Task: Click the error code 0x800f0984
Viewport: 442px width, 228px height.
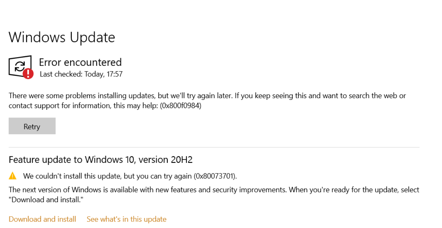Action: pyautogui.click(x=181, y=106)
